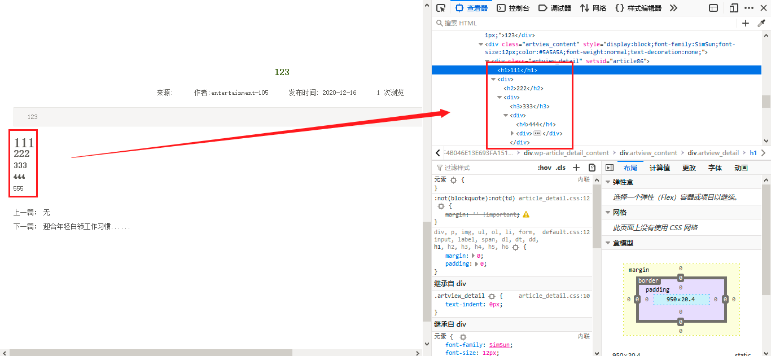Click the plus icon to create new node
Screen dimensions: 771x356
point(746,23)
